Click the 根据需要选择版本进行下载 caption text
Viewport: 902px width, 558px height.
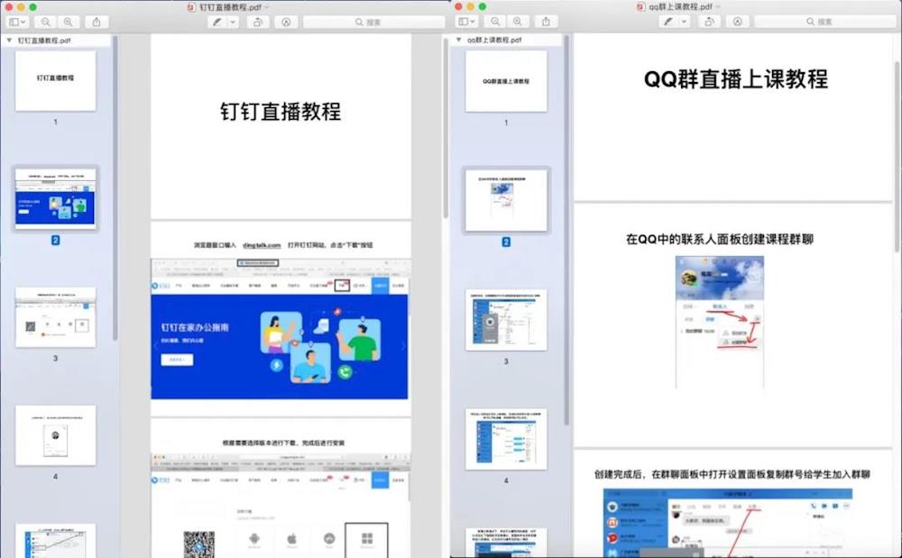click(x=283, y=443)
